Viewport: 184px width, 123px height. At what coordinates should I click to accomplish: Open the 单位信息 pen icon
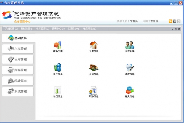[130, 67]
